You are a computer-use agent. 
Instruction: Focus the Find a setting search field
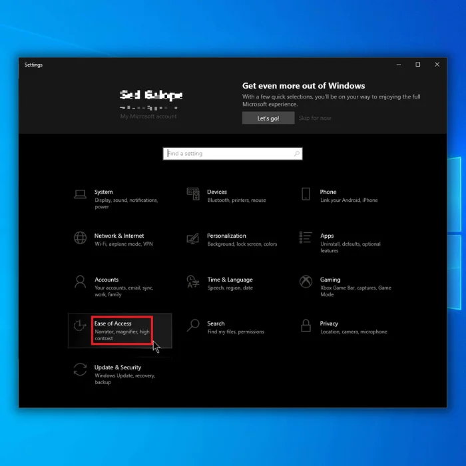(x=232, y=154)
